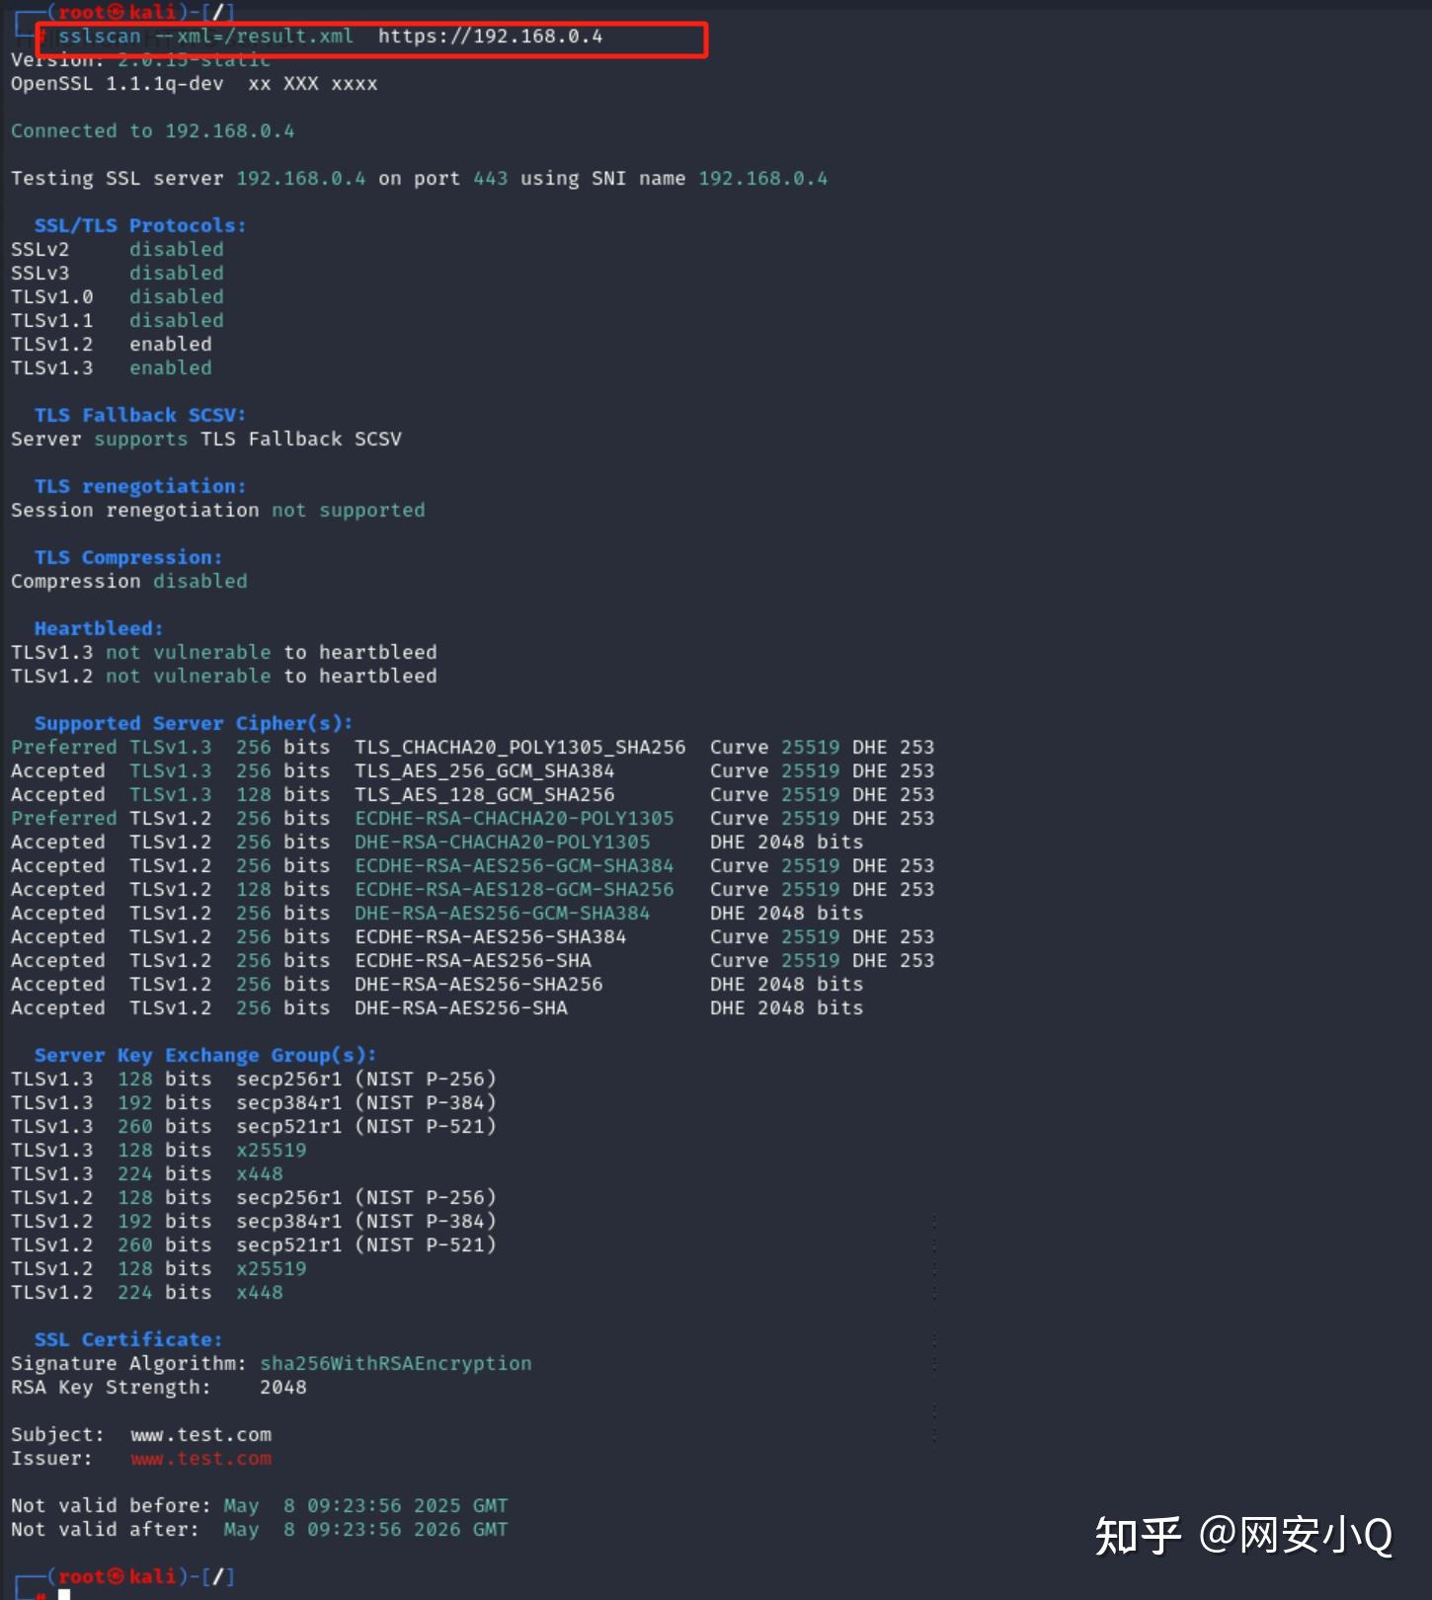Click the Server Key Exchange Group(s) heading
Screen dimensions: 1432x1600
click(205, 1056)
